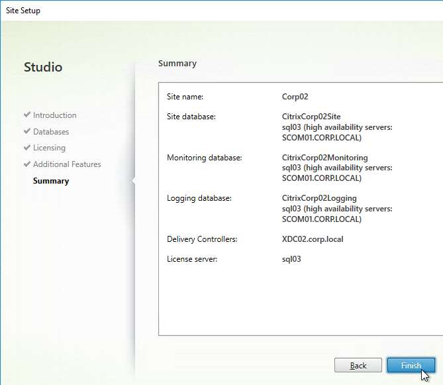
Task: Click the Databases checkmark icon
Action: [27, 131]
